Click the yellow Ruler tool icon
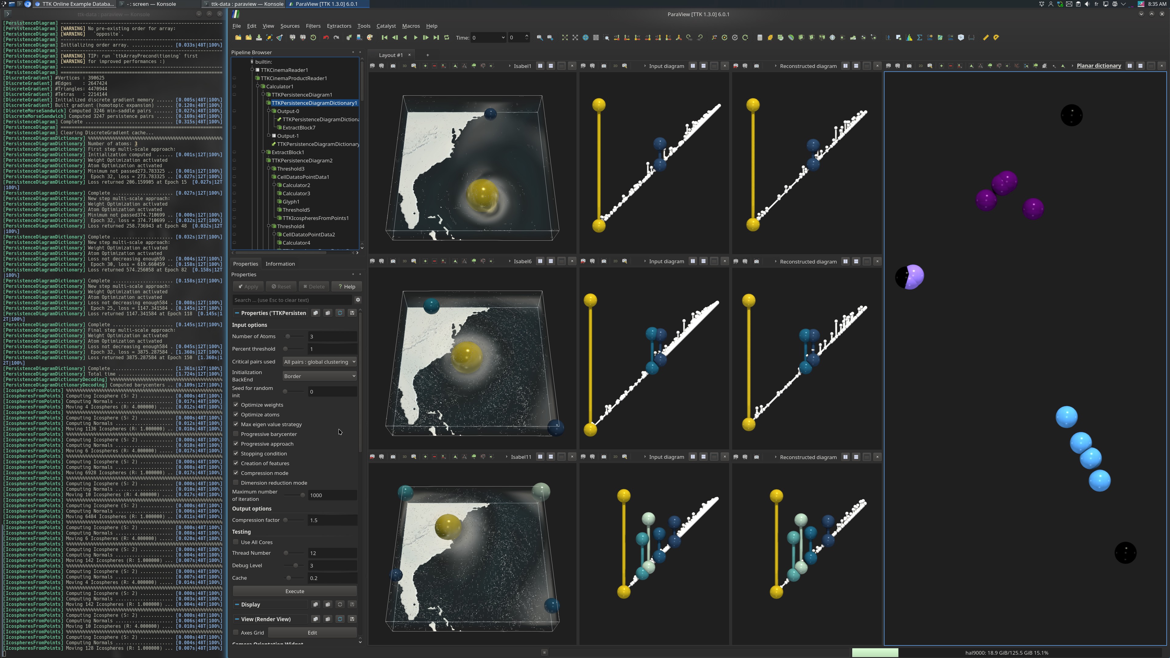 [986, 38]
